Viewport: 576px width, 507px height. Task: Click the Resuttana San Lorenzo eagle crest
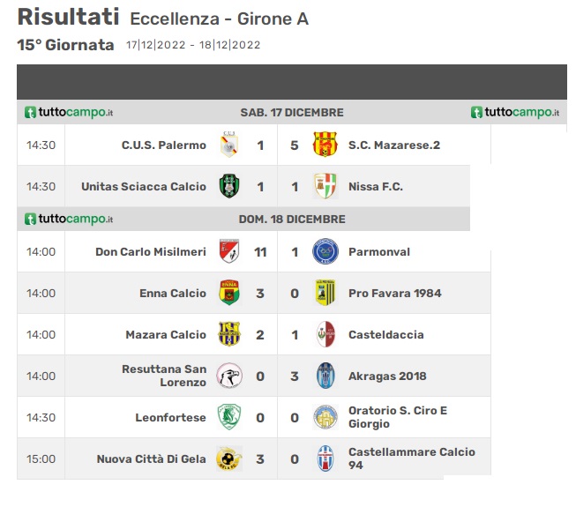[x=229, y=376]
